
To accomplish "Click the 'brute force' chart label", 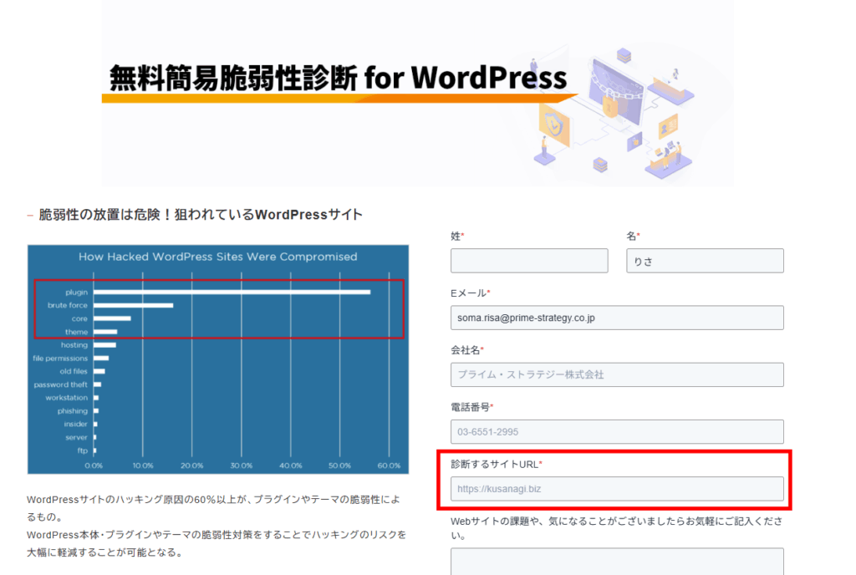I will click(67, 306).
